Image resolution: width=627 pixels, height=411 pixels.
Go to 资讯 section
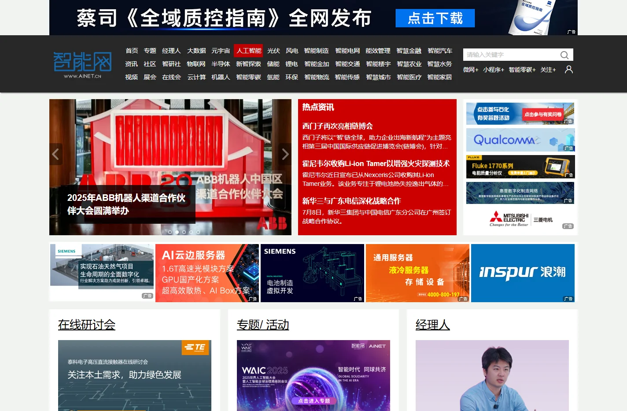tap(131, 64)
